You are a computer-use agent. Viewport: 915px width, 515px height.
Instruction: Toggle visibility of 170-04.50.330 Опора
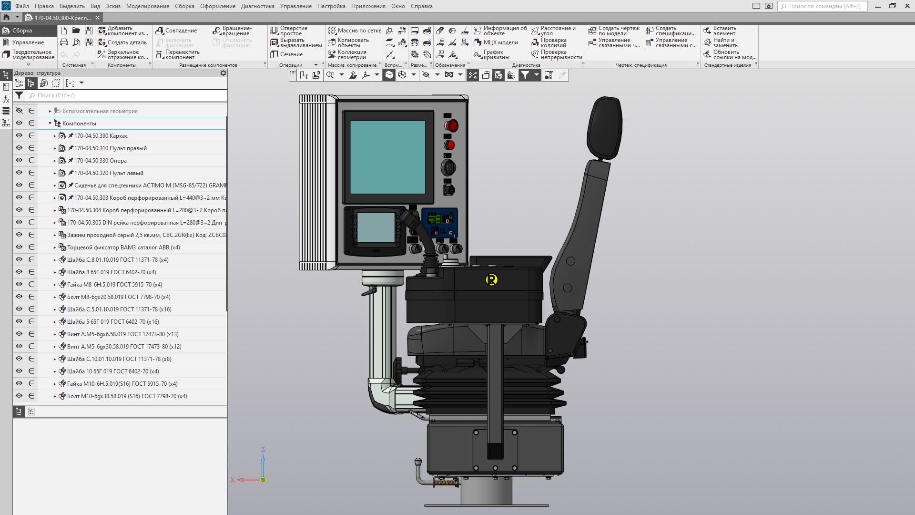click(x=19, y=161)
